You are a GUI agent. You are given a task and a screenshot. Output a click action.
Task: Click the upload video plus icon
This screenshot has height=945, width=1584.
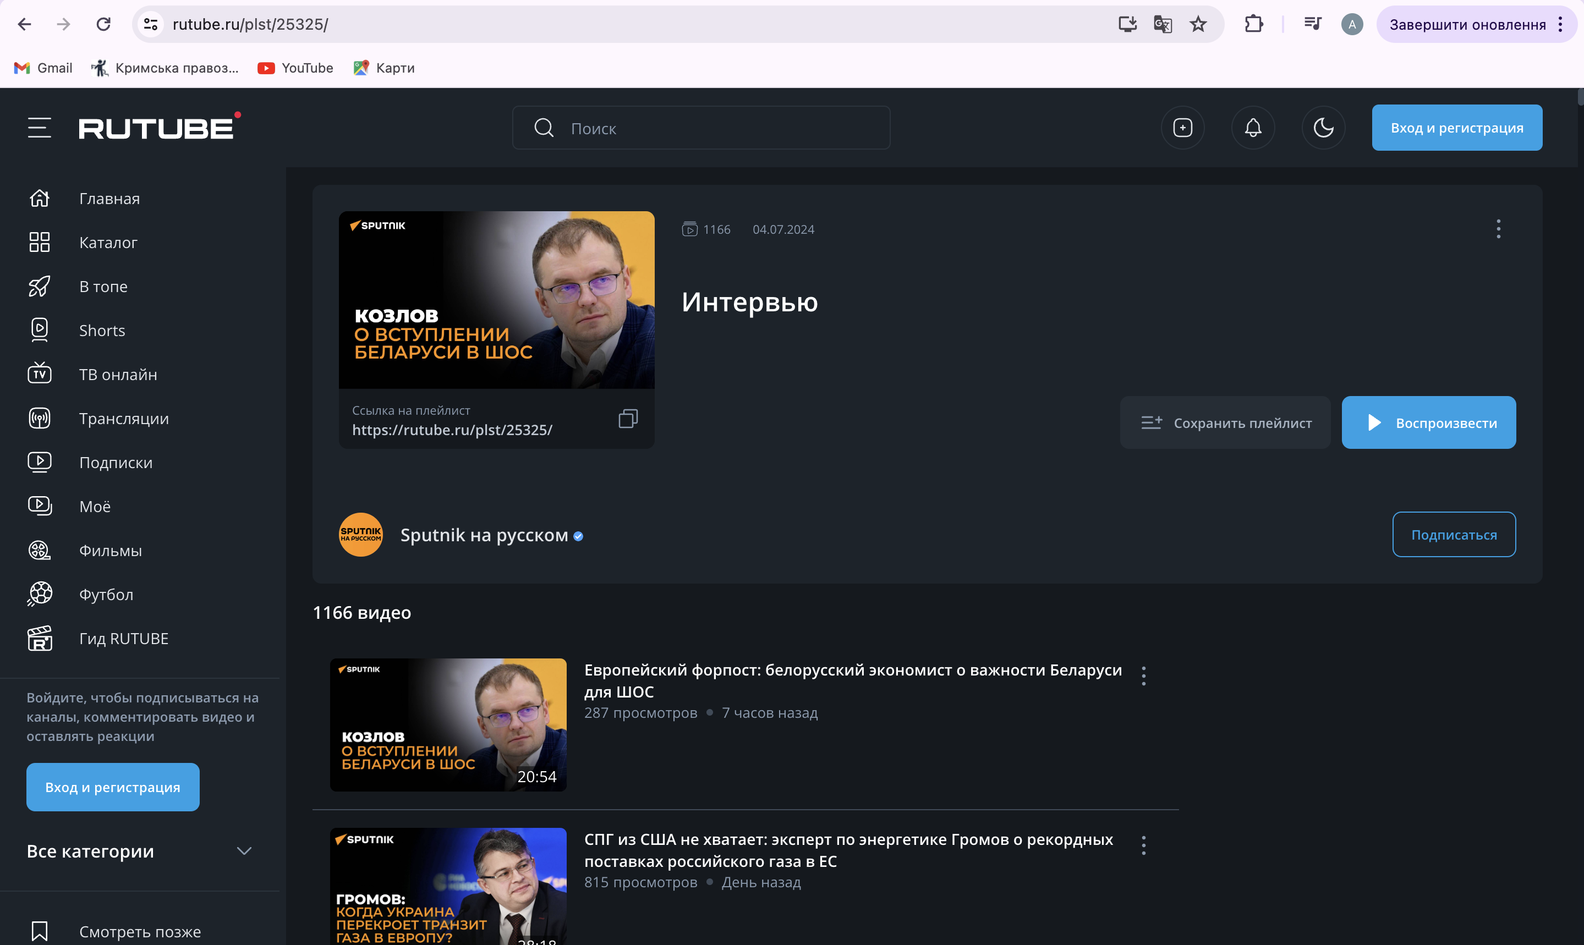1182,128
